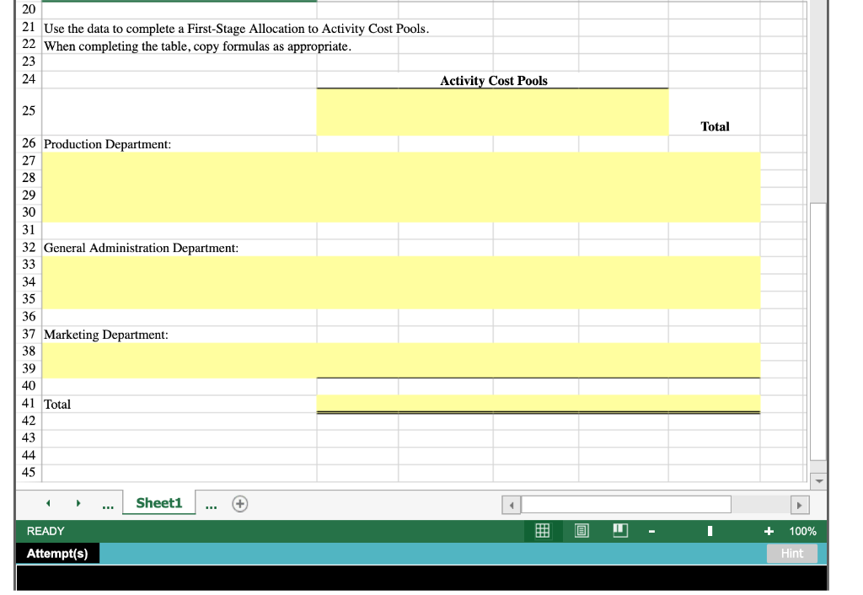This screenshot has height=595, width=863.
Task: Reveal hidden sheets via left ellipsis
Action: [108, 502]
